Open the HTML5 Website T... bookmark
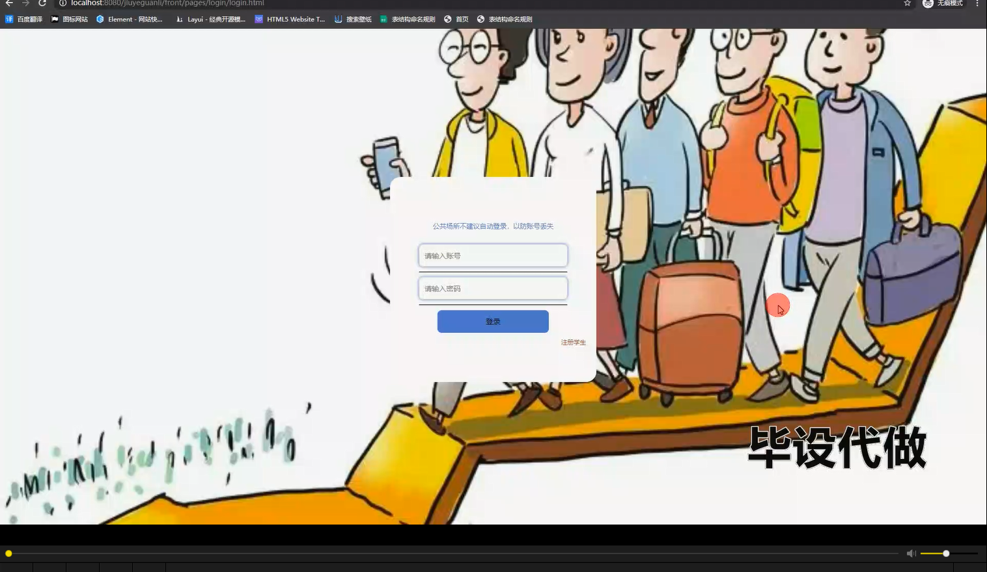The height and width of the screenshot is (572, 987). click(x=290, y=19)
